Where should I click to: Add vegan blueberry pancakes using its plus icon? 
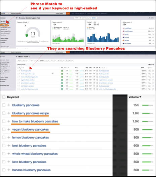coord(9,129)
